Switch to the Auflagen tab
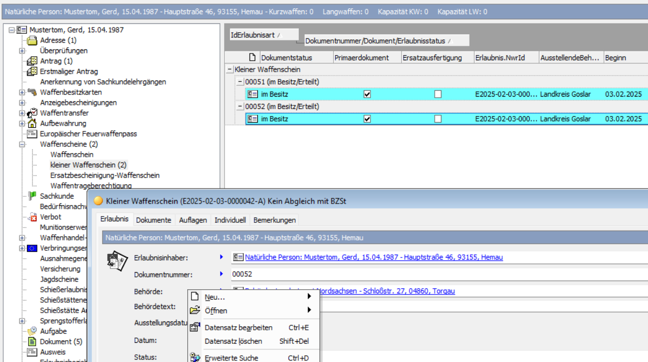This screenshot has height=362, width=648. (x=193, y=220)
